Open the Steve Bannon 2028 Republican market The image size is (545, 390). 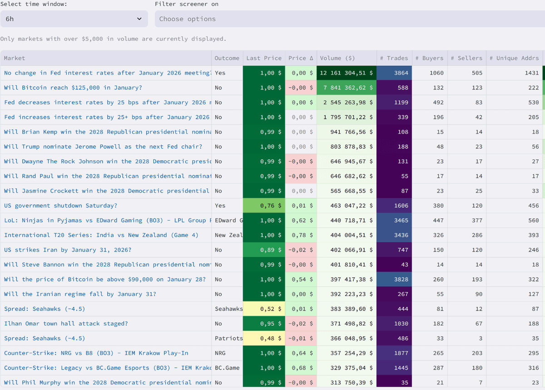[x=108, y=265]
